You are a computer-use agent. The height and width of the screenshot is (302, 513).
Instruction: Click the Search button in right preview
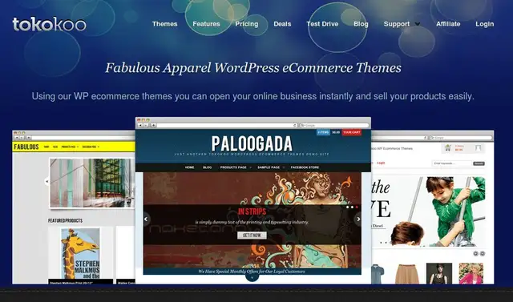click(x=479, y=163)
